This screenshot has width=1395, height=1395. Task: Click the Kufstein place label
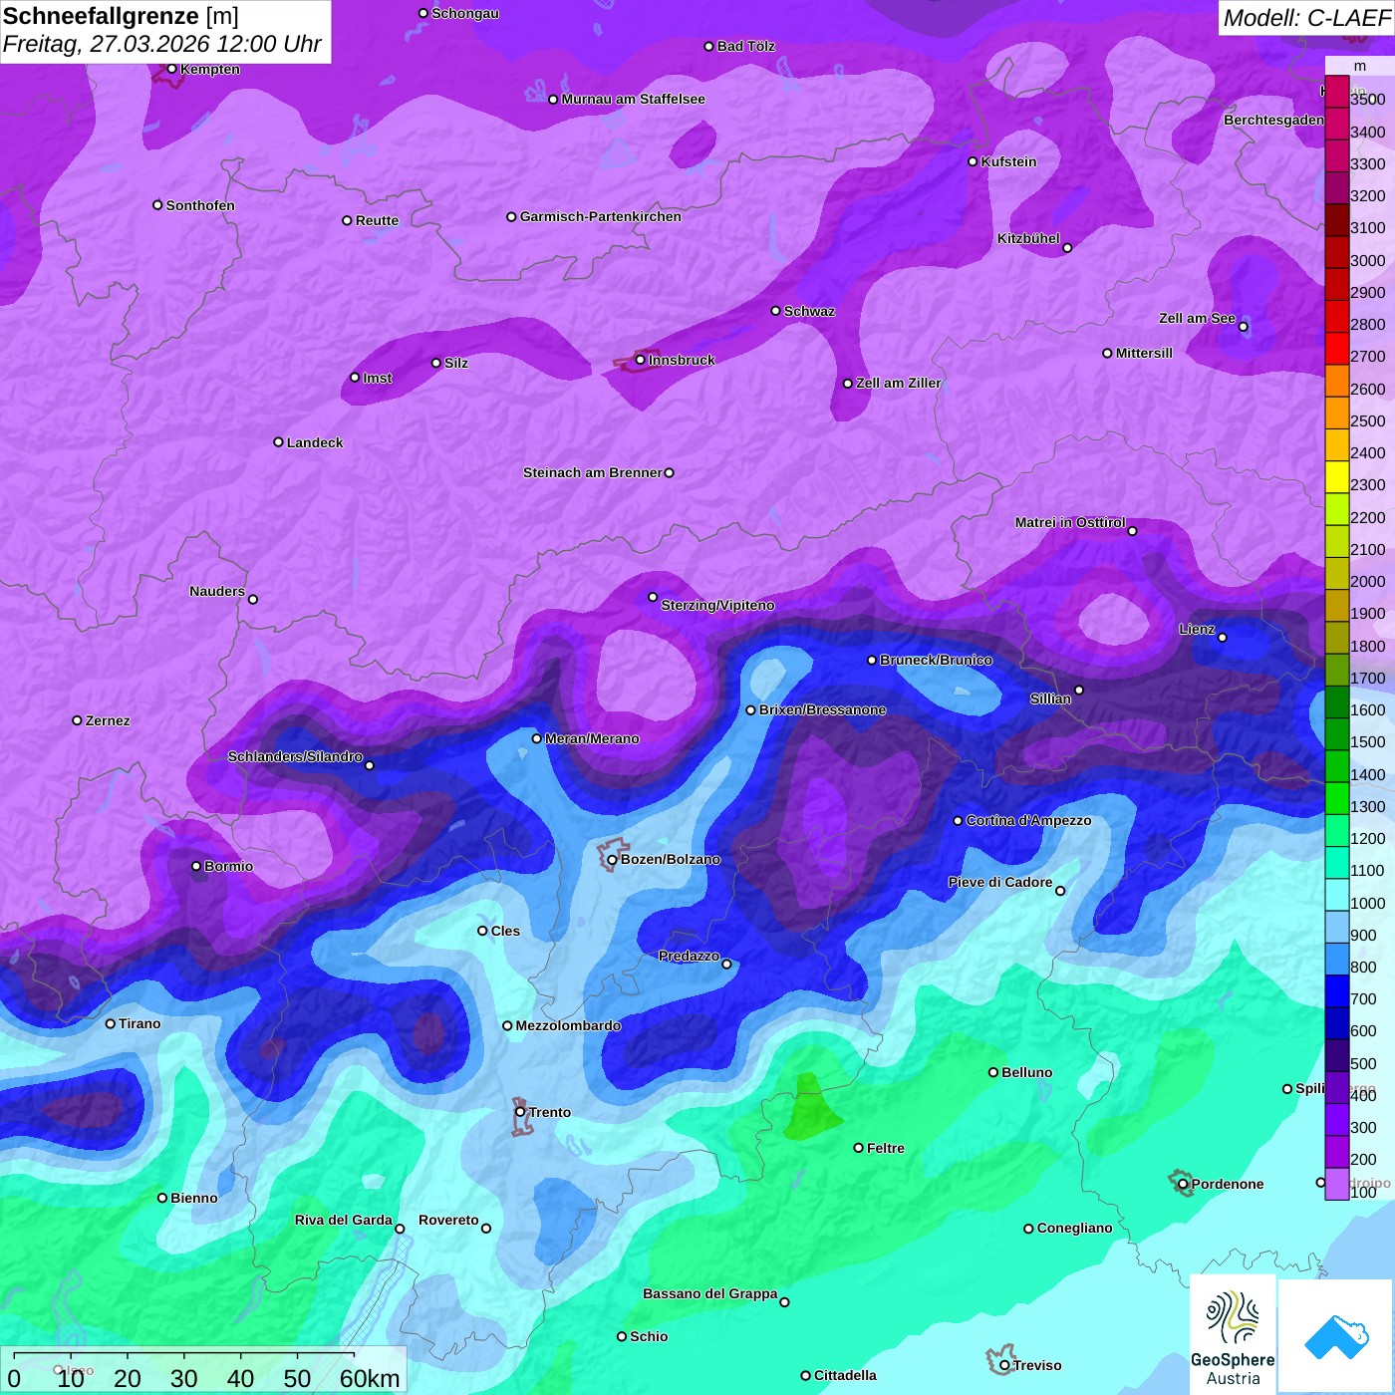click(1008, 161)
